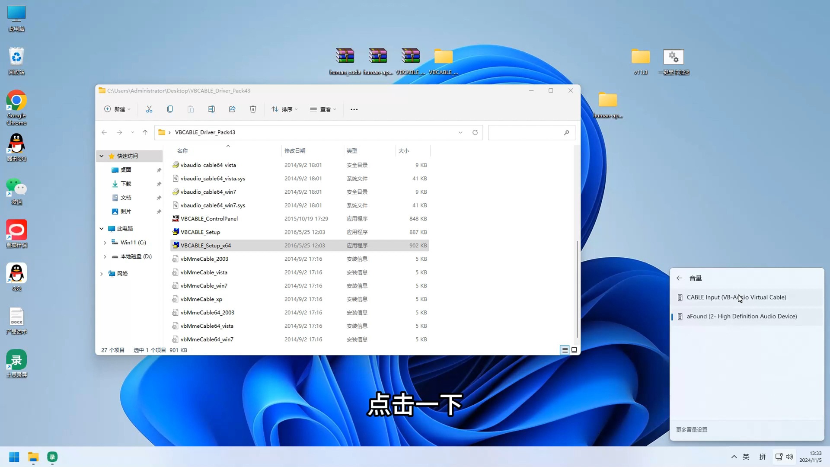Click the VBCABLE_Driver_Pack43 breadcrumb

[205, 132]
